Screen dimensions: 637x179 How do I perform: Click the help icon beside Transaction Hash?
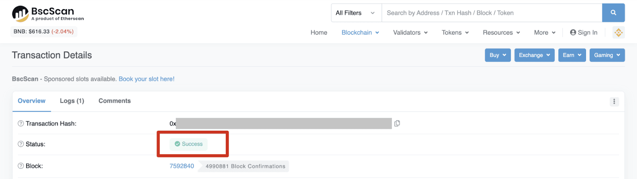pos(21,123)
